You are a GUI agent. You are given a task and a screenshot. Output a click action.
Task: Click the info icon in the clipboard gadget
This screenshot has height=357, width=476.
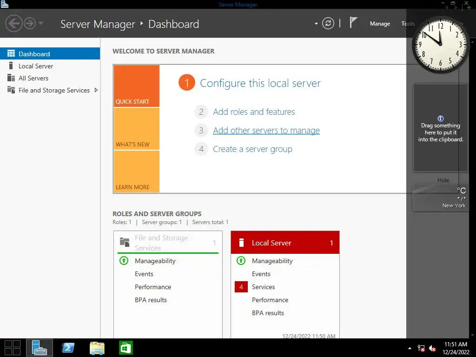point(441,119)
